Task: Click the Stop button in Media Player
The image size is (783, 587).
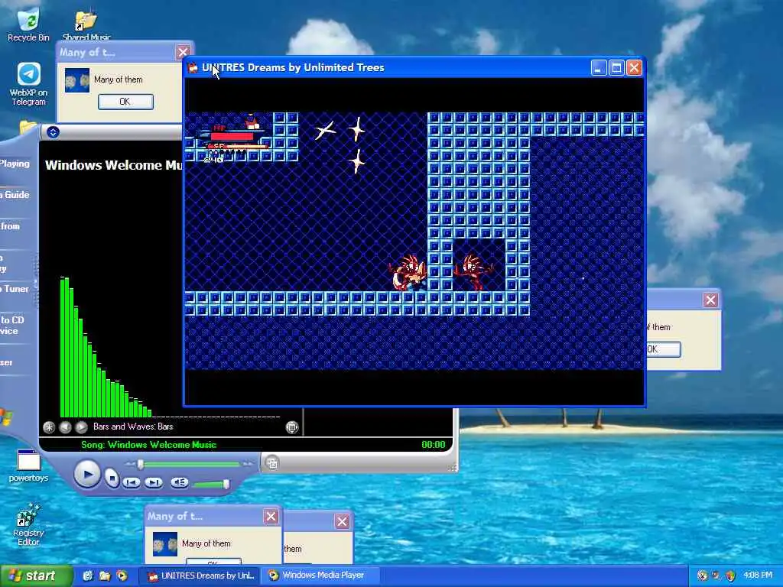Action: 112,478
